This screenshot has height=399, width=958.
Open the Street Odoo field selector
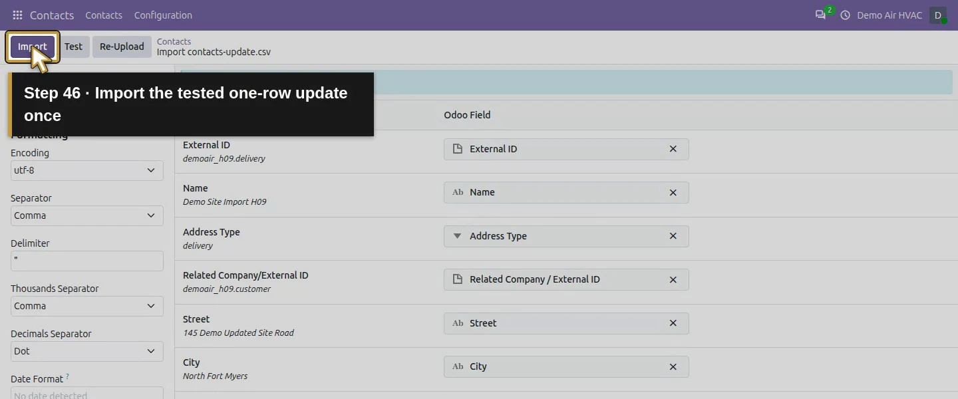[x=566, y=323]
